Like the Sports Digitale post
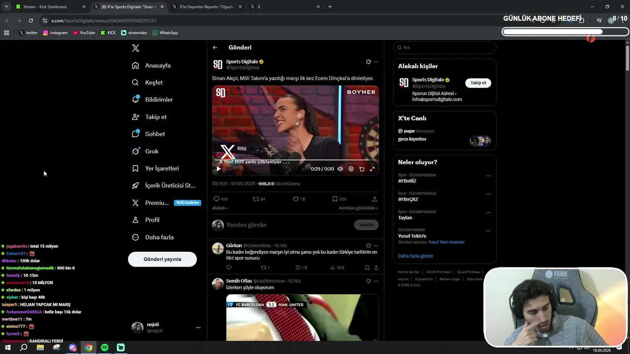 click(x=299, y=199)
